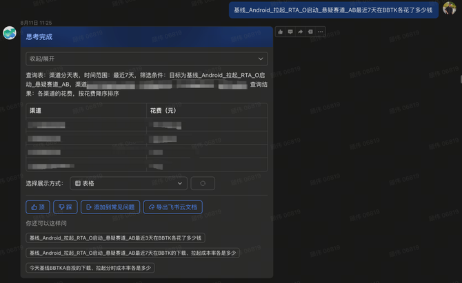Click the 踩 downvote button

(x=65, y=207)
